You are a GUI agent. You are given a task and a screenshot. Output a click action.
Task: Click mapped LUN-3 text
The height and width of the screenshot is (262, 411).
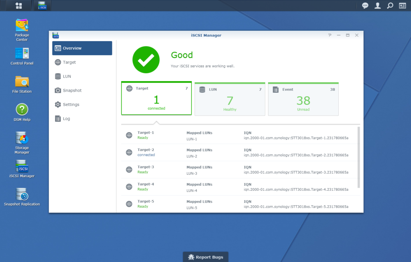pyautogui.click(x=191, y=174)
